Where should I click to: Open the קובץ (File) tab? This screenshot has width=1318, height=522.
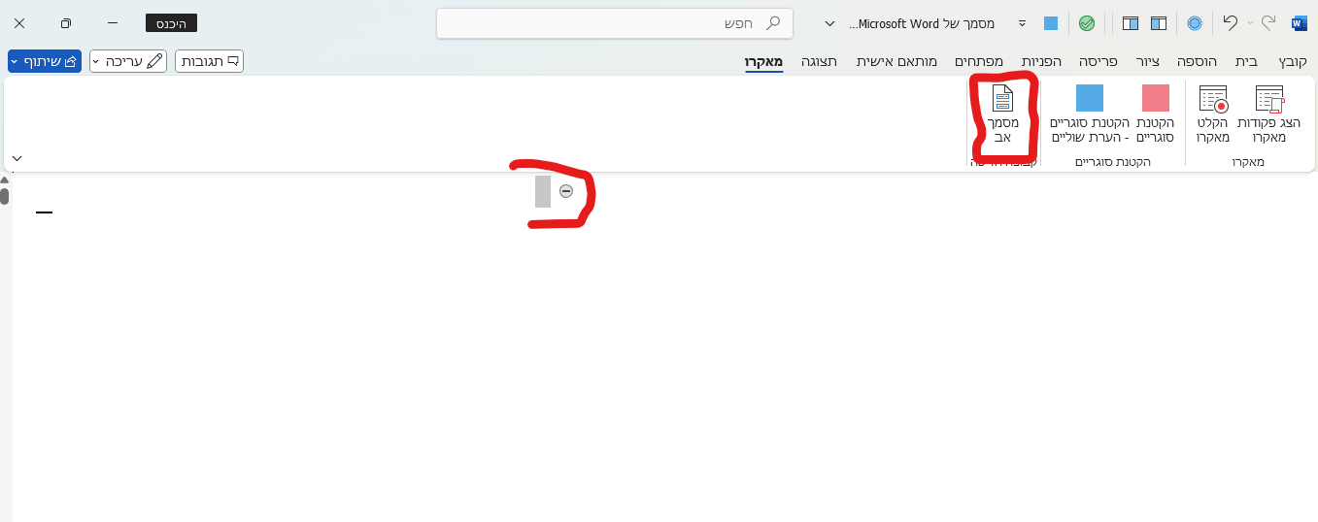coord(1293,61)
